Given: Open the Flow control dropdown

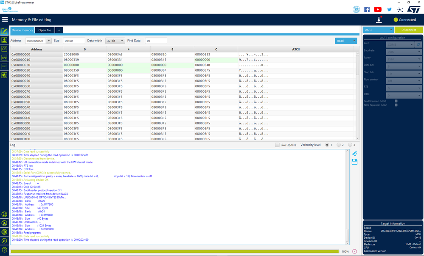Looking at the screenshot, I should coord(404,81).
